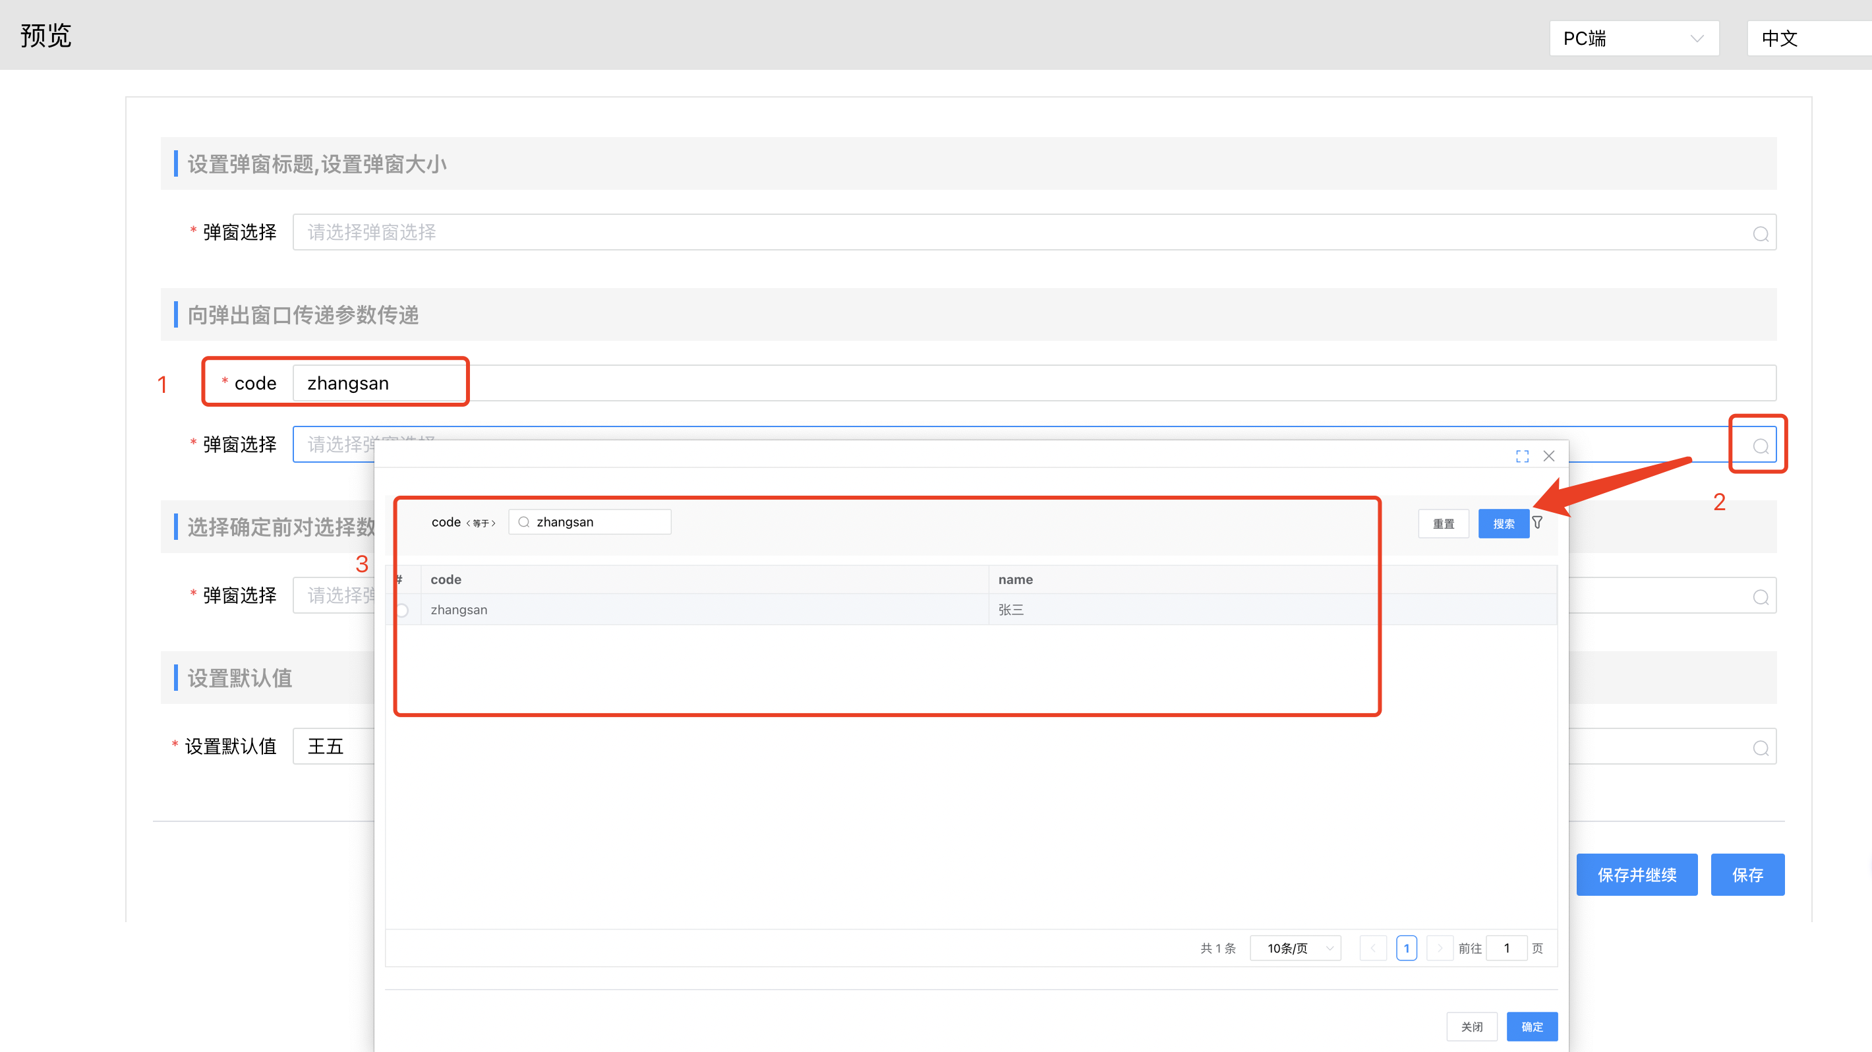This screenshot has height=1052, width=1872.
Task: Expand the 10条/页 page size selector
Action: [x=1296, y=948]
